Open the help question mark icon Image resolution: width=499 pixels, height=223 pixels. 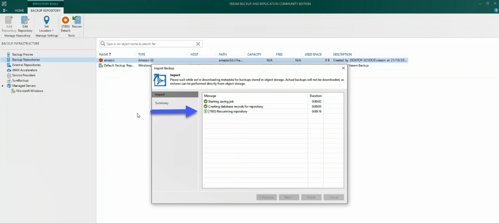click(495, 11)
